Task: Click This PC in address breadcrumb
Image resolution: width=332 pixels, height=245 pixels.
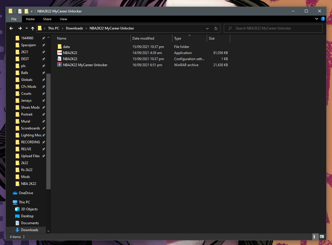Action: click(54, 28)
